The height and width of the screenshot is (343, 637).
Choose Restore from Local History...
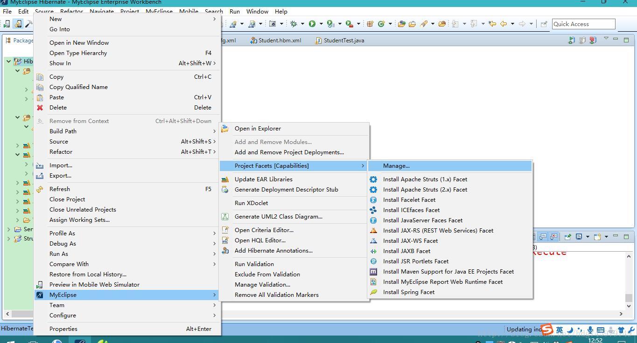point(126,274)
